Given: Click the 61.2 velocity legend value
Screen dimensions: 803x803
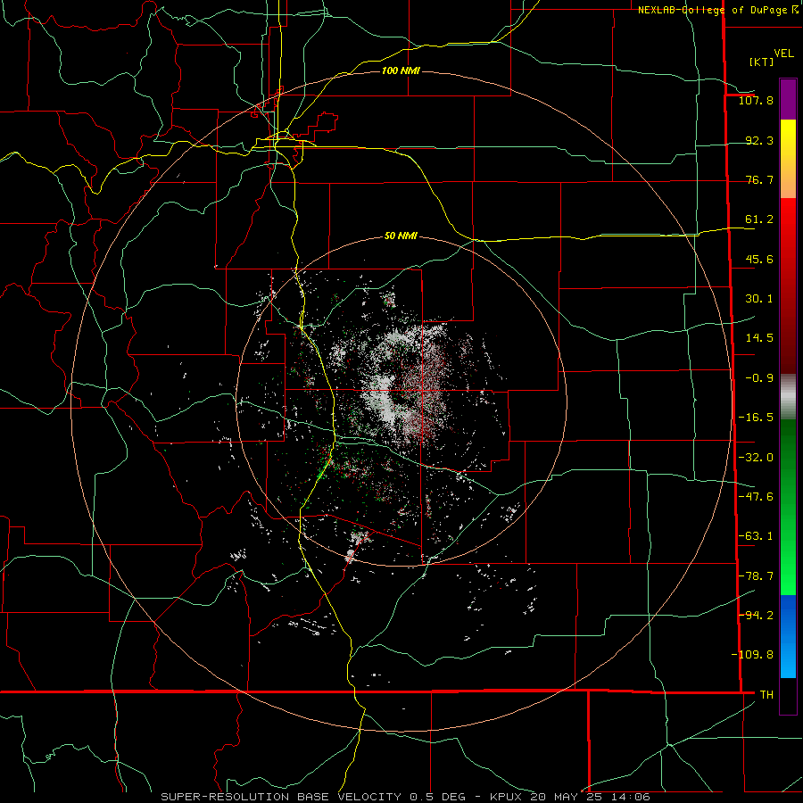Looking at the screenshot, I should tap(759, 219).
